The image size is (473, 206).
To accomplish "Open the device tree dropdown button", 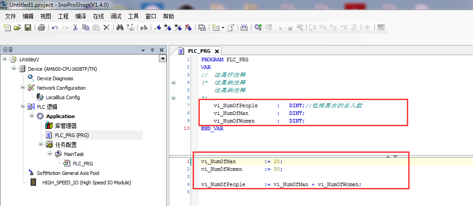I will point(162,59).
